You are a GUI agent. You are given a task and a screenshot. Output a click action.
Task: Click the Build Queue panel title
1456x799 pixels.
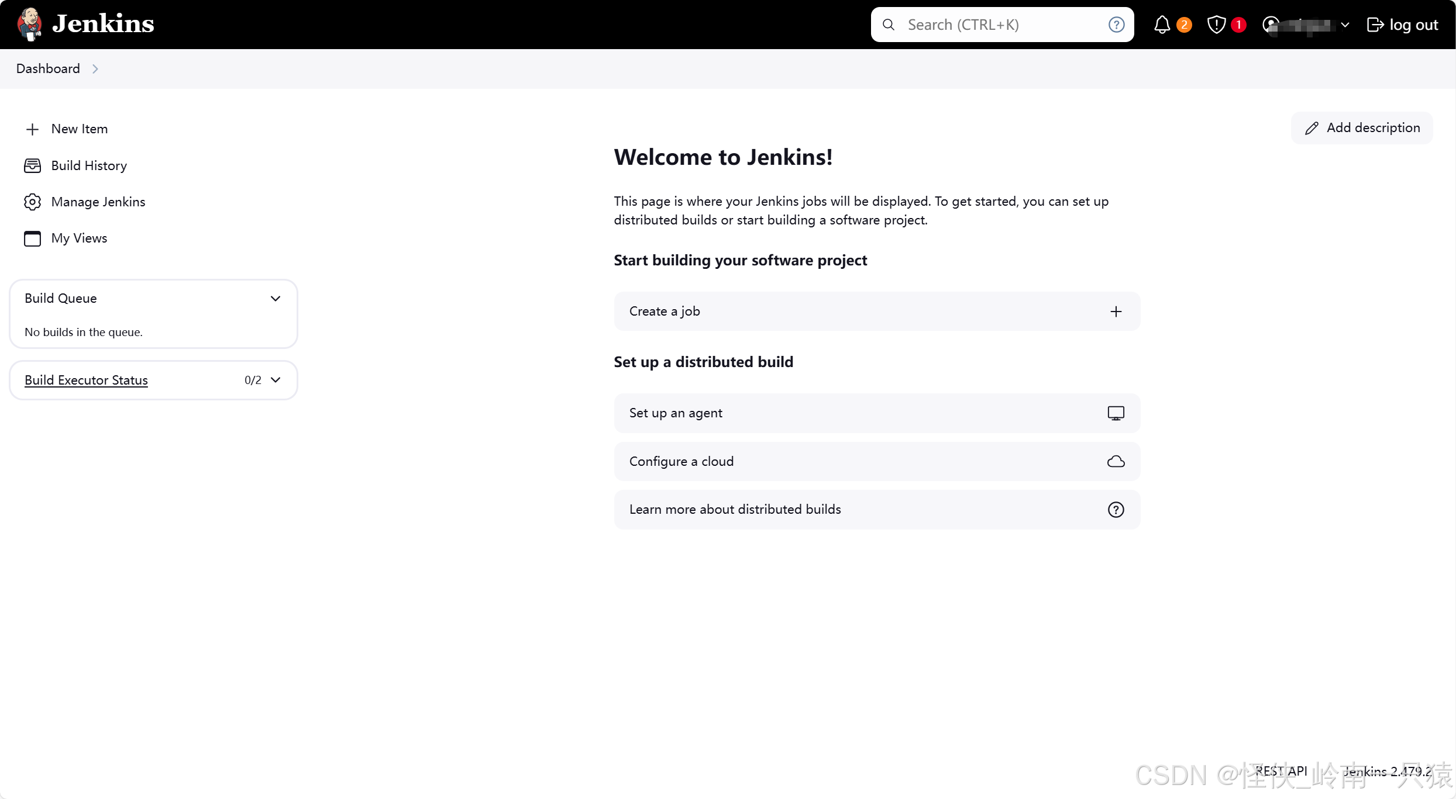click(61, 298)
